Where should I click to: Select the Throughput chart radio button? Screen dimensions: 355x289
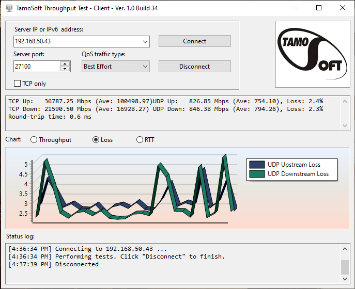coord(34,140)
